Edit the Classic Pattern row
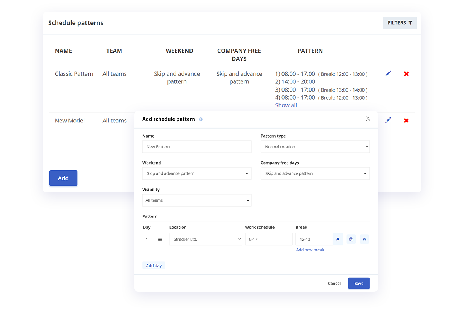 (x=388, y=74)
